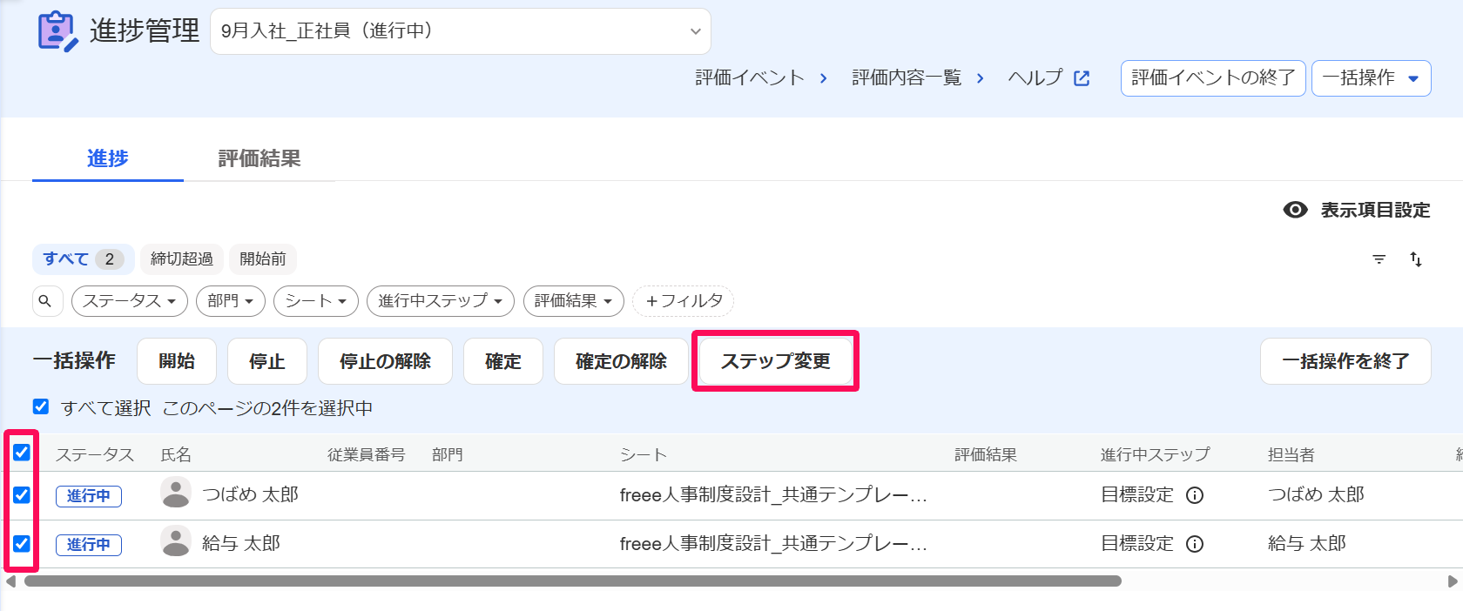1463x611 pixels.
Task: Click the シート cell in つばめ 太郎's row
Action: point(773,495)
